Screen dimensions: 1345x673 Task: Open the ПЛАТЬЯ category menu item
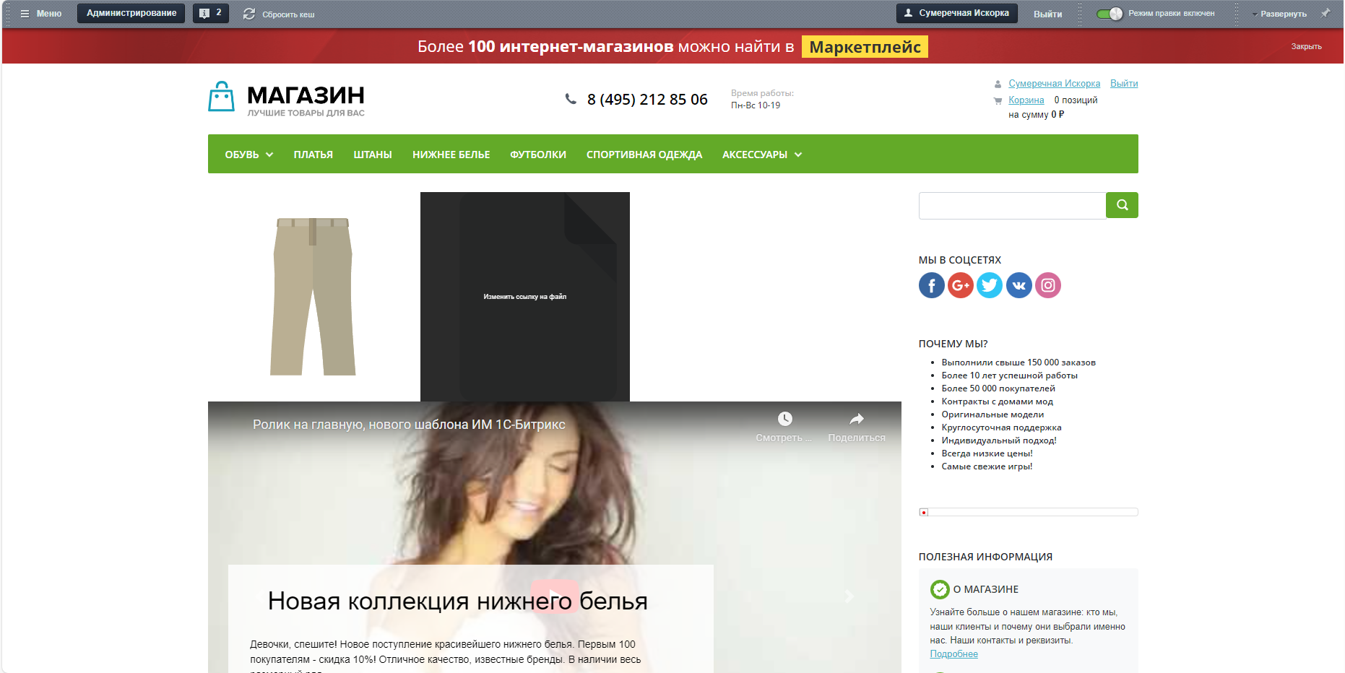313,155
